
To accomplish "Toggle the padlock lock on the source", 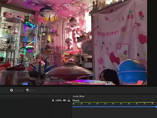I will (x=69, y=100).
